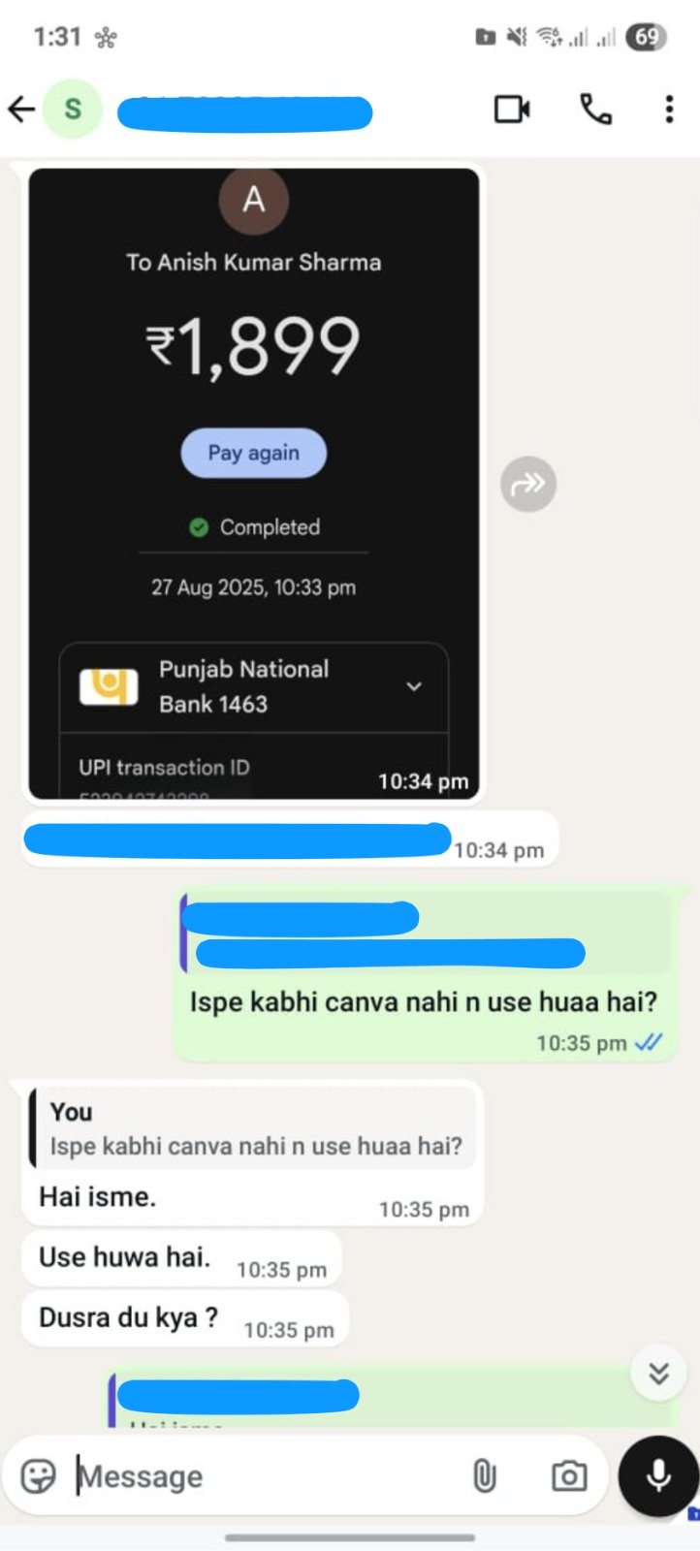Tap the quoted reply in the sent canva message
The height and width of the screenshot is (1551, 700).
[x=425, y=934]
